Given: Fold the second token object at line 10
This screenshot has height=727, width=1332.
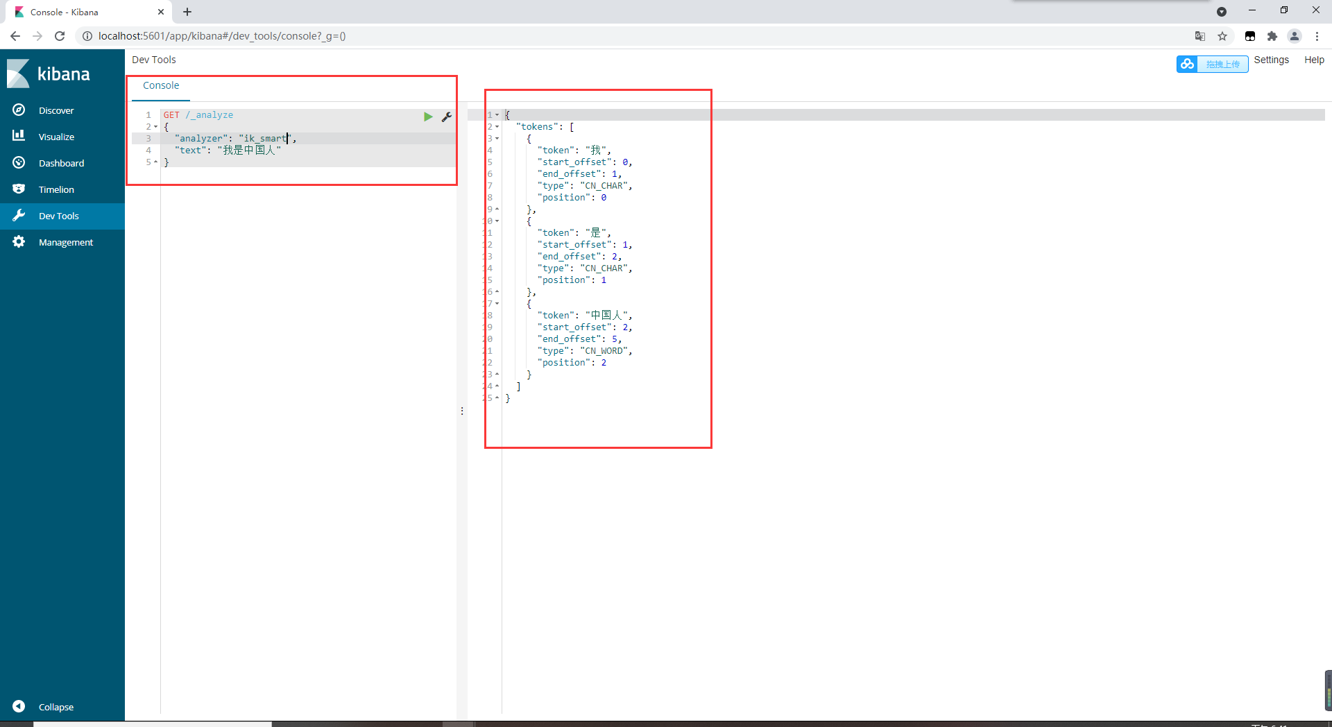Looking at the screenshot, I should pos(497,221).
